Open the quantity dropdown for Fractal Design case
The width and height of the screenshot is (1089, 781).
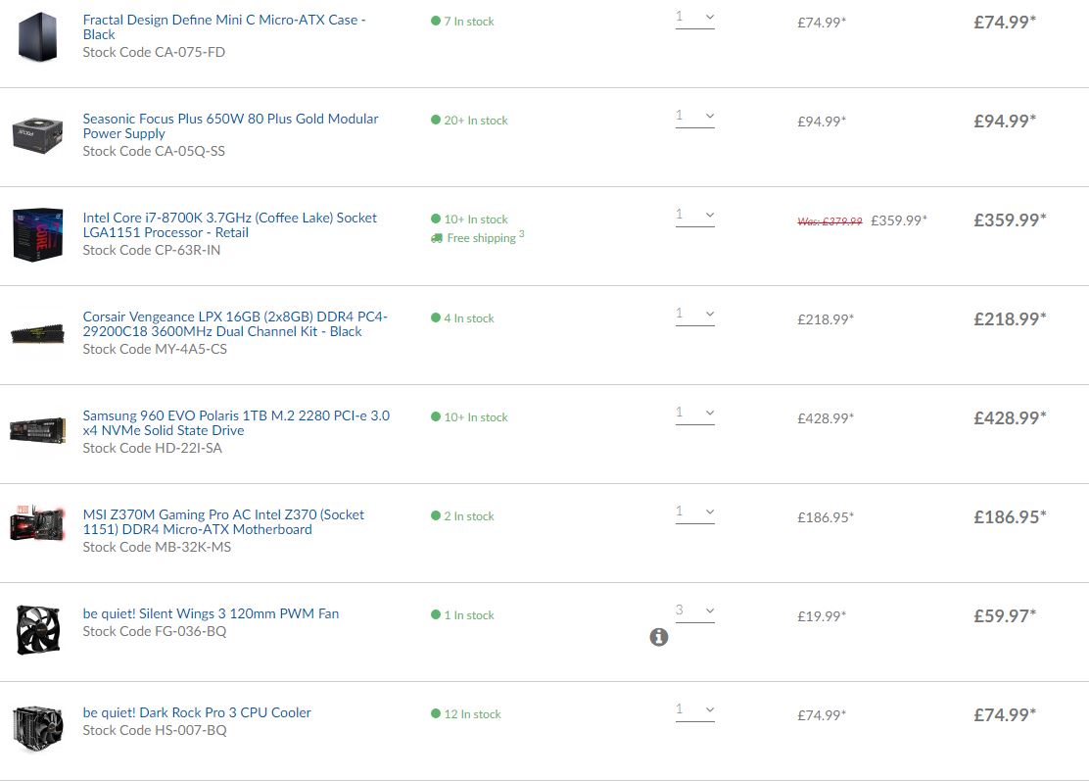695,18
